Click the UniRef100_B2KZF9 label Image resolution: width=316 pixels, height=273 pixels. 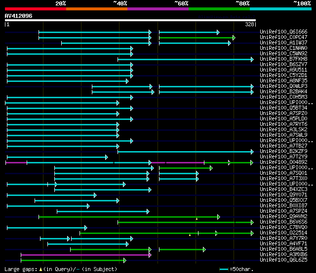tap(283, 152)
